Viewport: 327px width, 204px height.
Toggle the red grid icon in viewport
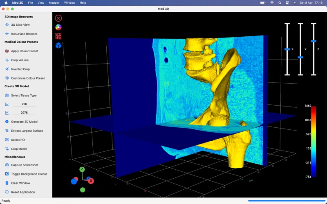click(x=58, y=36)
